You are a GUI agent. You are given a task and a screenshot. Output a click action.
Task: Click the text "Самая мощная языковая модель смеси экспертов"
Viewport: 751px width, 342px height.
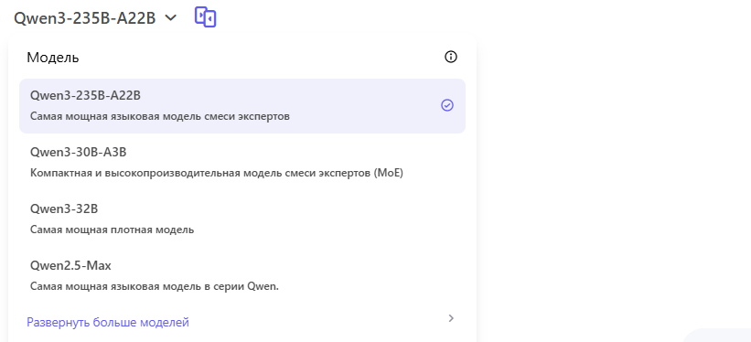(x=160, y=116)
